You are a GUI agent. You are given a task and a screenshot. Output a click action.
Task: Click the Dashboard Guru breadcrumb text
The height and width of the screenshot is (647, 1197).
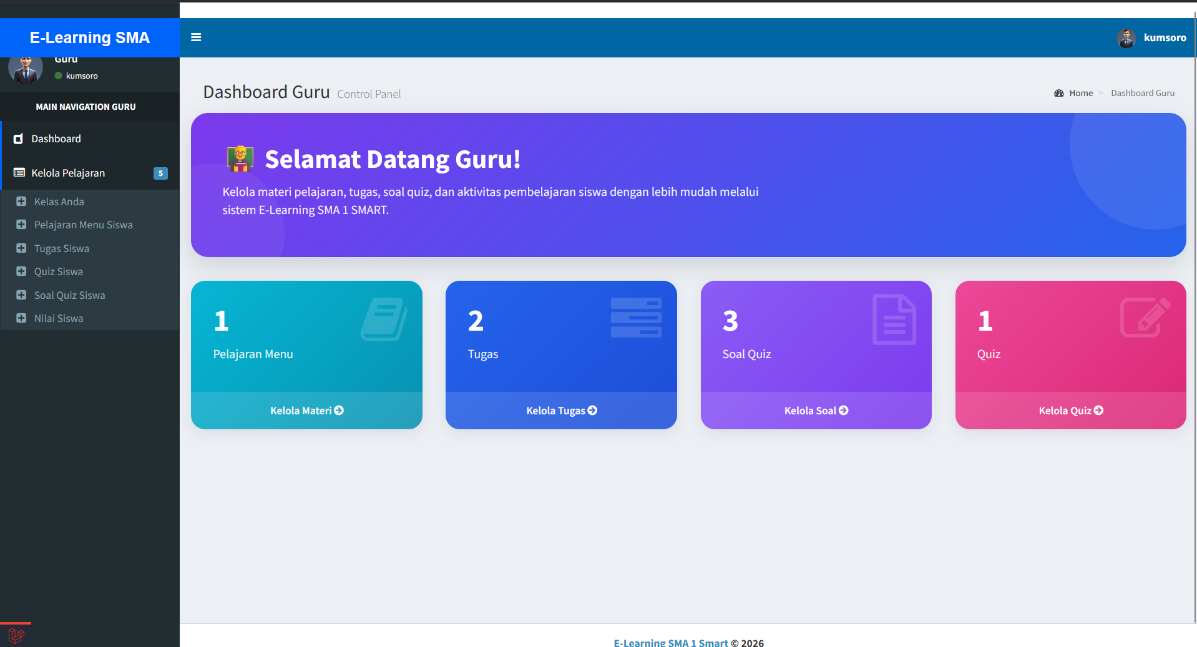1143,93
